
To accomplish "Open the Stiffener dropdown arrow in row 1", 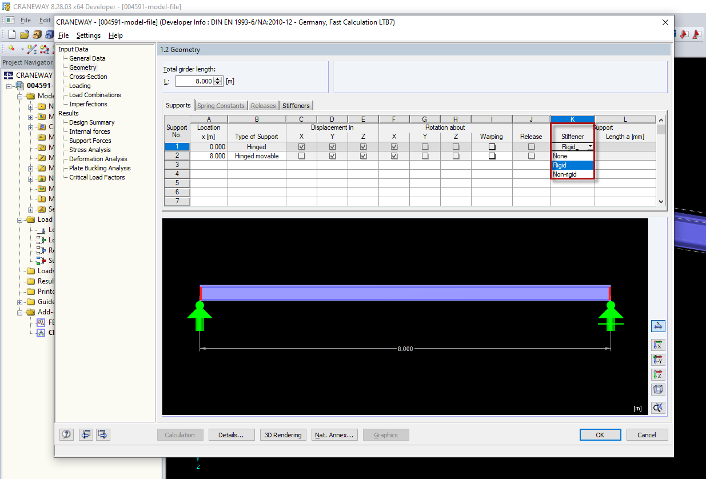I will pyautogui.click(x=590, y=147).
